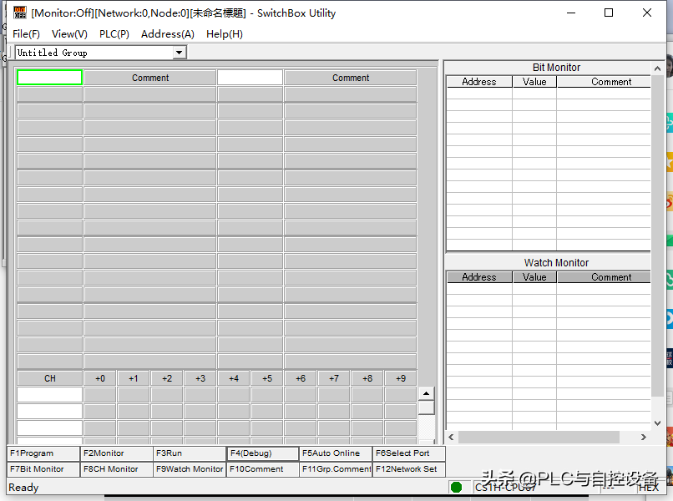Open the View(V) menu

click(69, 34)
